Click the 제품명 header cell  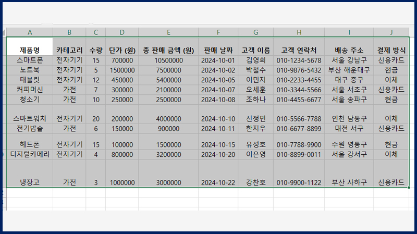pyautogui.click(x=30, y=46)
